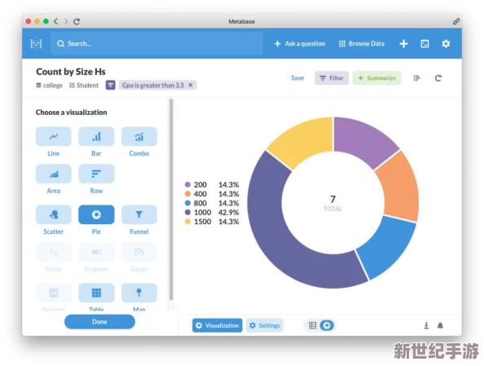
Task: Select the Funnel visualization icon
Action: click(x=139, y=214)
